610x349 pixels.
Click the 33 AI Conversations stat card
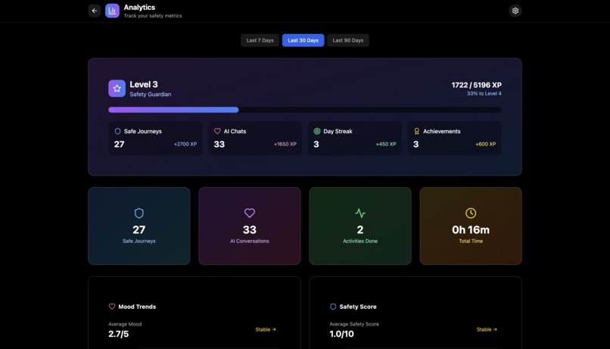coord(249,226)
